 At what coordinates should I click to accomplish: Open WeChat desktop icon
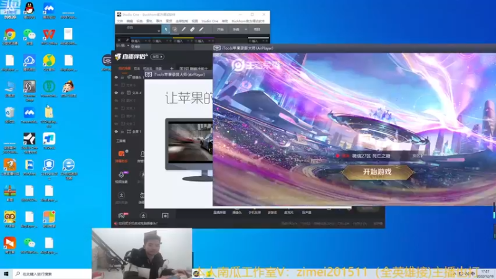point(29,34)
